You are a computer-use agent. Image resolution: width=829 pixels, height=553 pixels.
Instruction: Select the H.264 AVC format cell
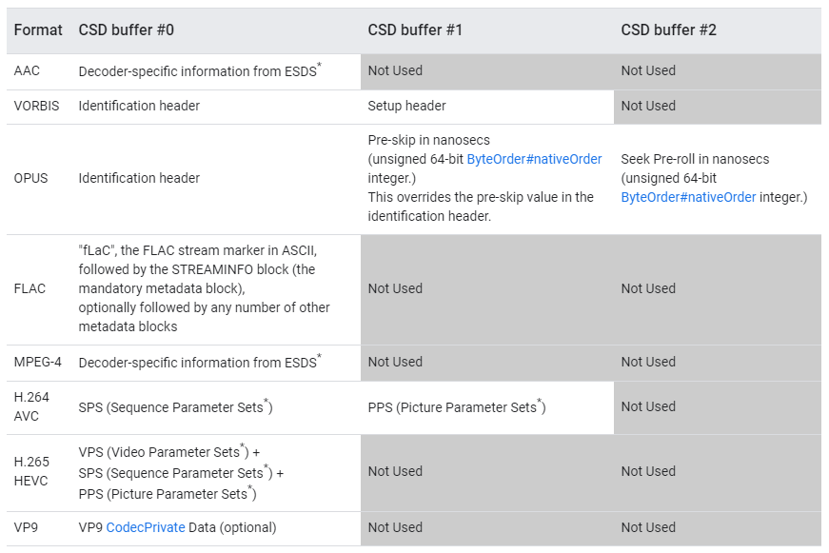tap(31, 406)
